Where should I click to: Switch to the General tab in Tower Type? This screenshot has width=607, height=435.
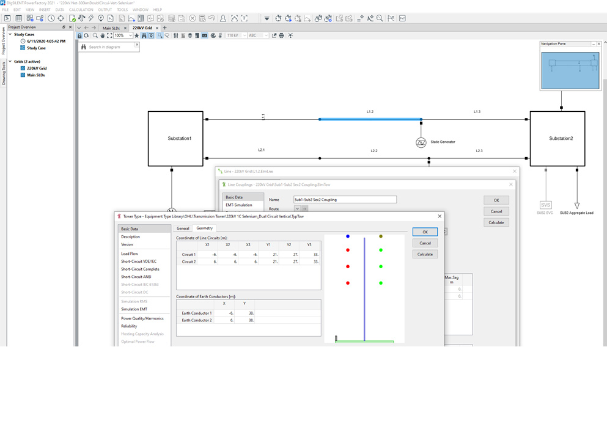click(183, 228)
